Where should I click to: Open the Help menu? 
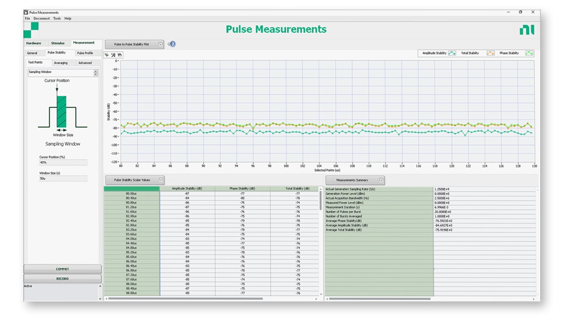[68, 18]
